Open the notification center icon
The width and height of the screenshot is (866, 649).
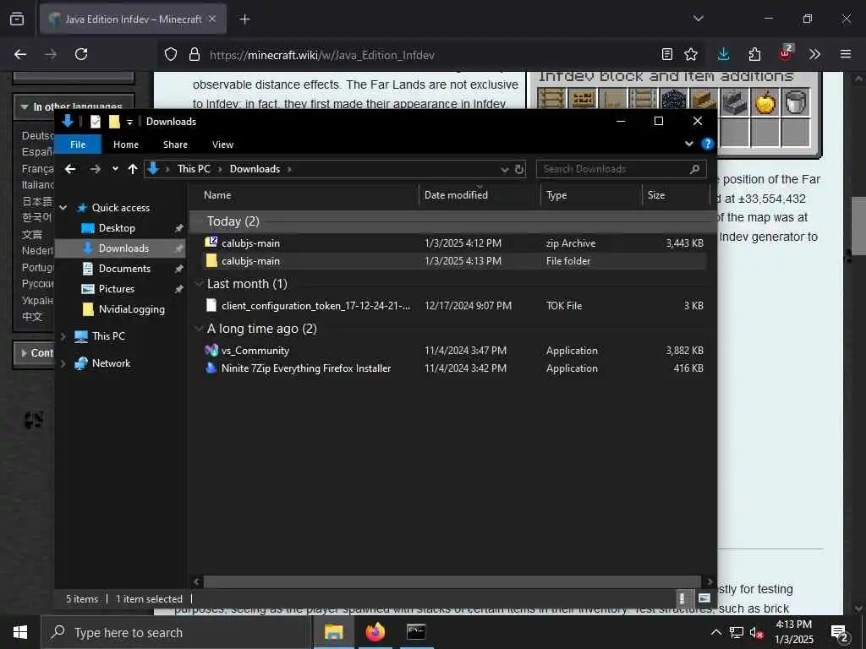pyautogui.click(x=840, y=633)
